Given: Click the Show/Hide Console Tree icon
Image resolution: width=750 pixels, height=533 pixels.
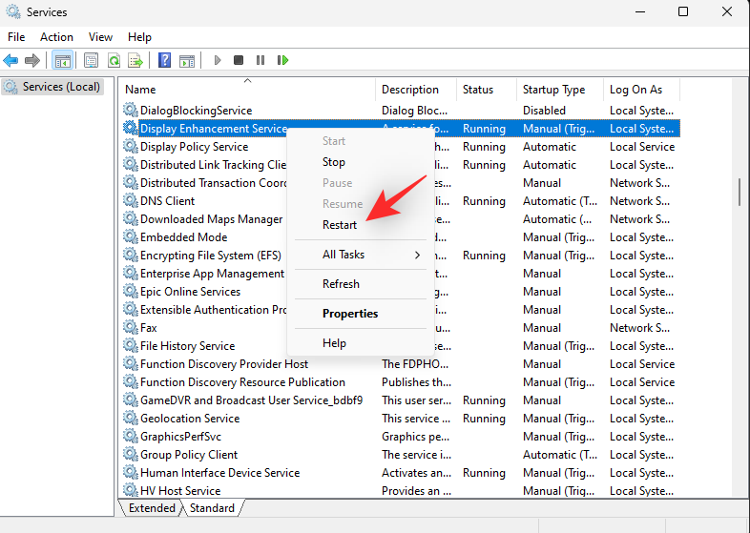Looking at the screenshot, I should click(x=62, y=60).
